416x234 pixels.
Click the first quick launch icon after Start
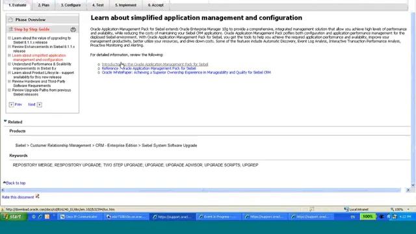point(34,216)
